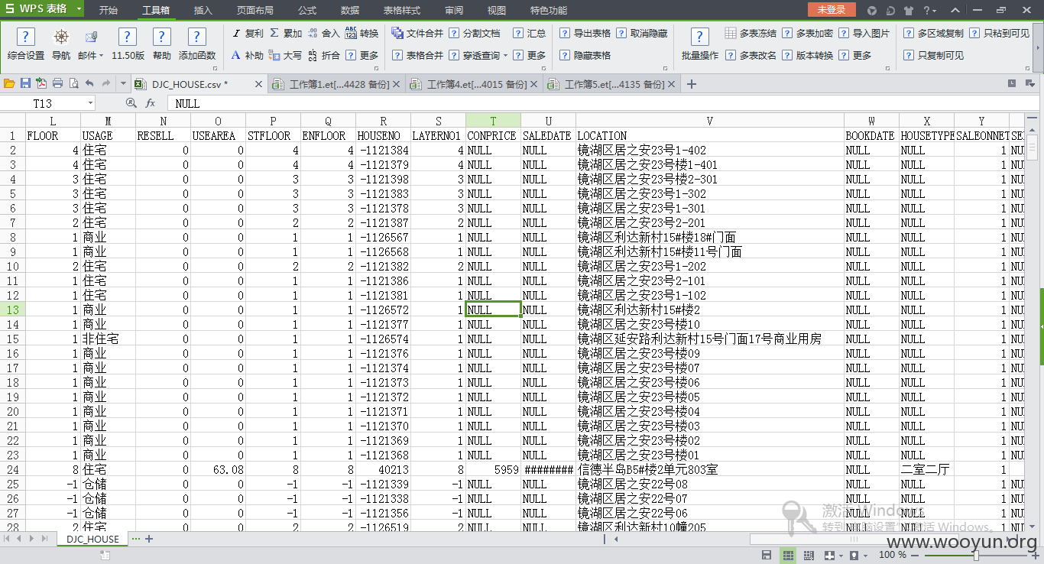This screenshot has height=564, width=1044.
Task: Click the 多表加密 multi-sheet encrypt tool
Action: point(808,34)
